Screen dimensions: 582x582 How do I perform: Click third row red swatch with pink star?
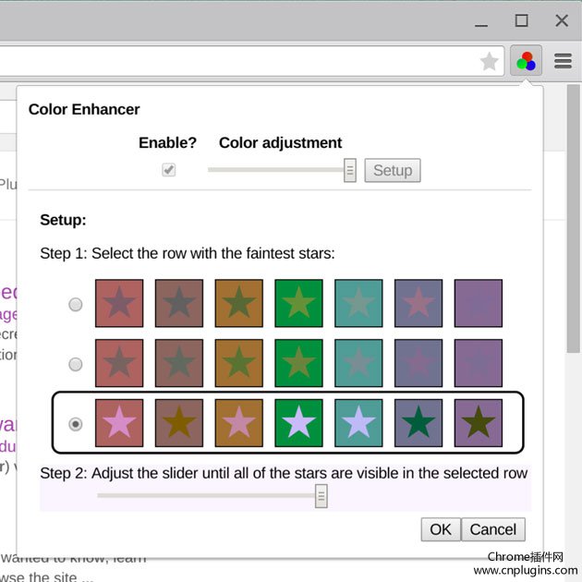[x=119, y=423]
